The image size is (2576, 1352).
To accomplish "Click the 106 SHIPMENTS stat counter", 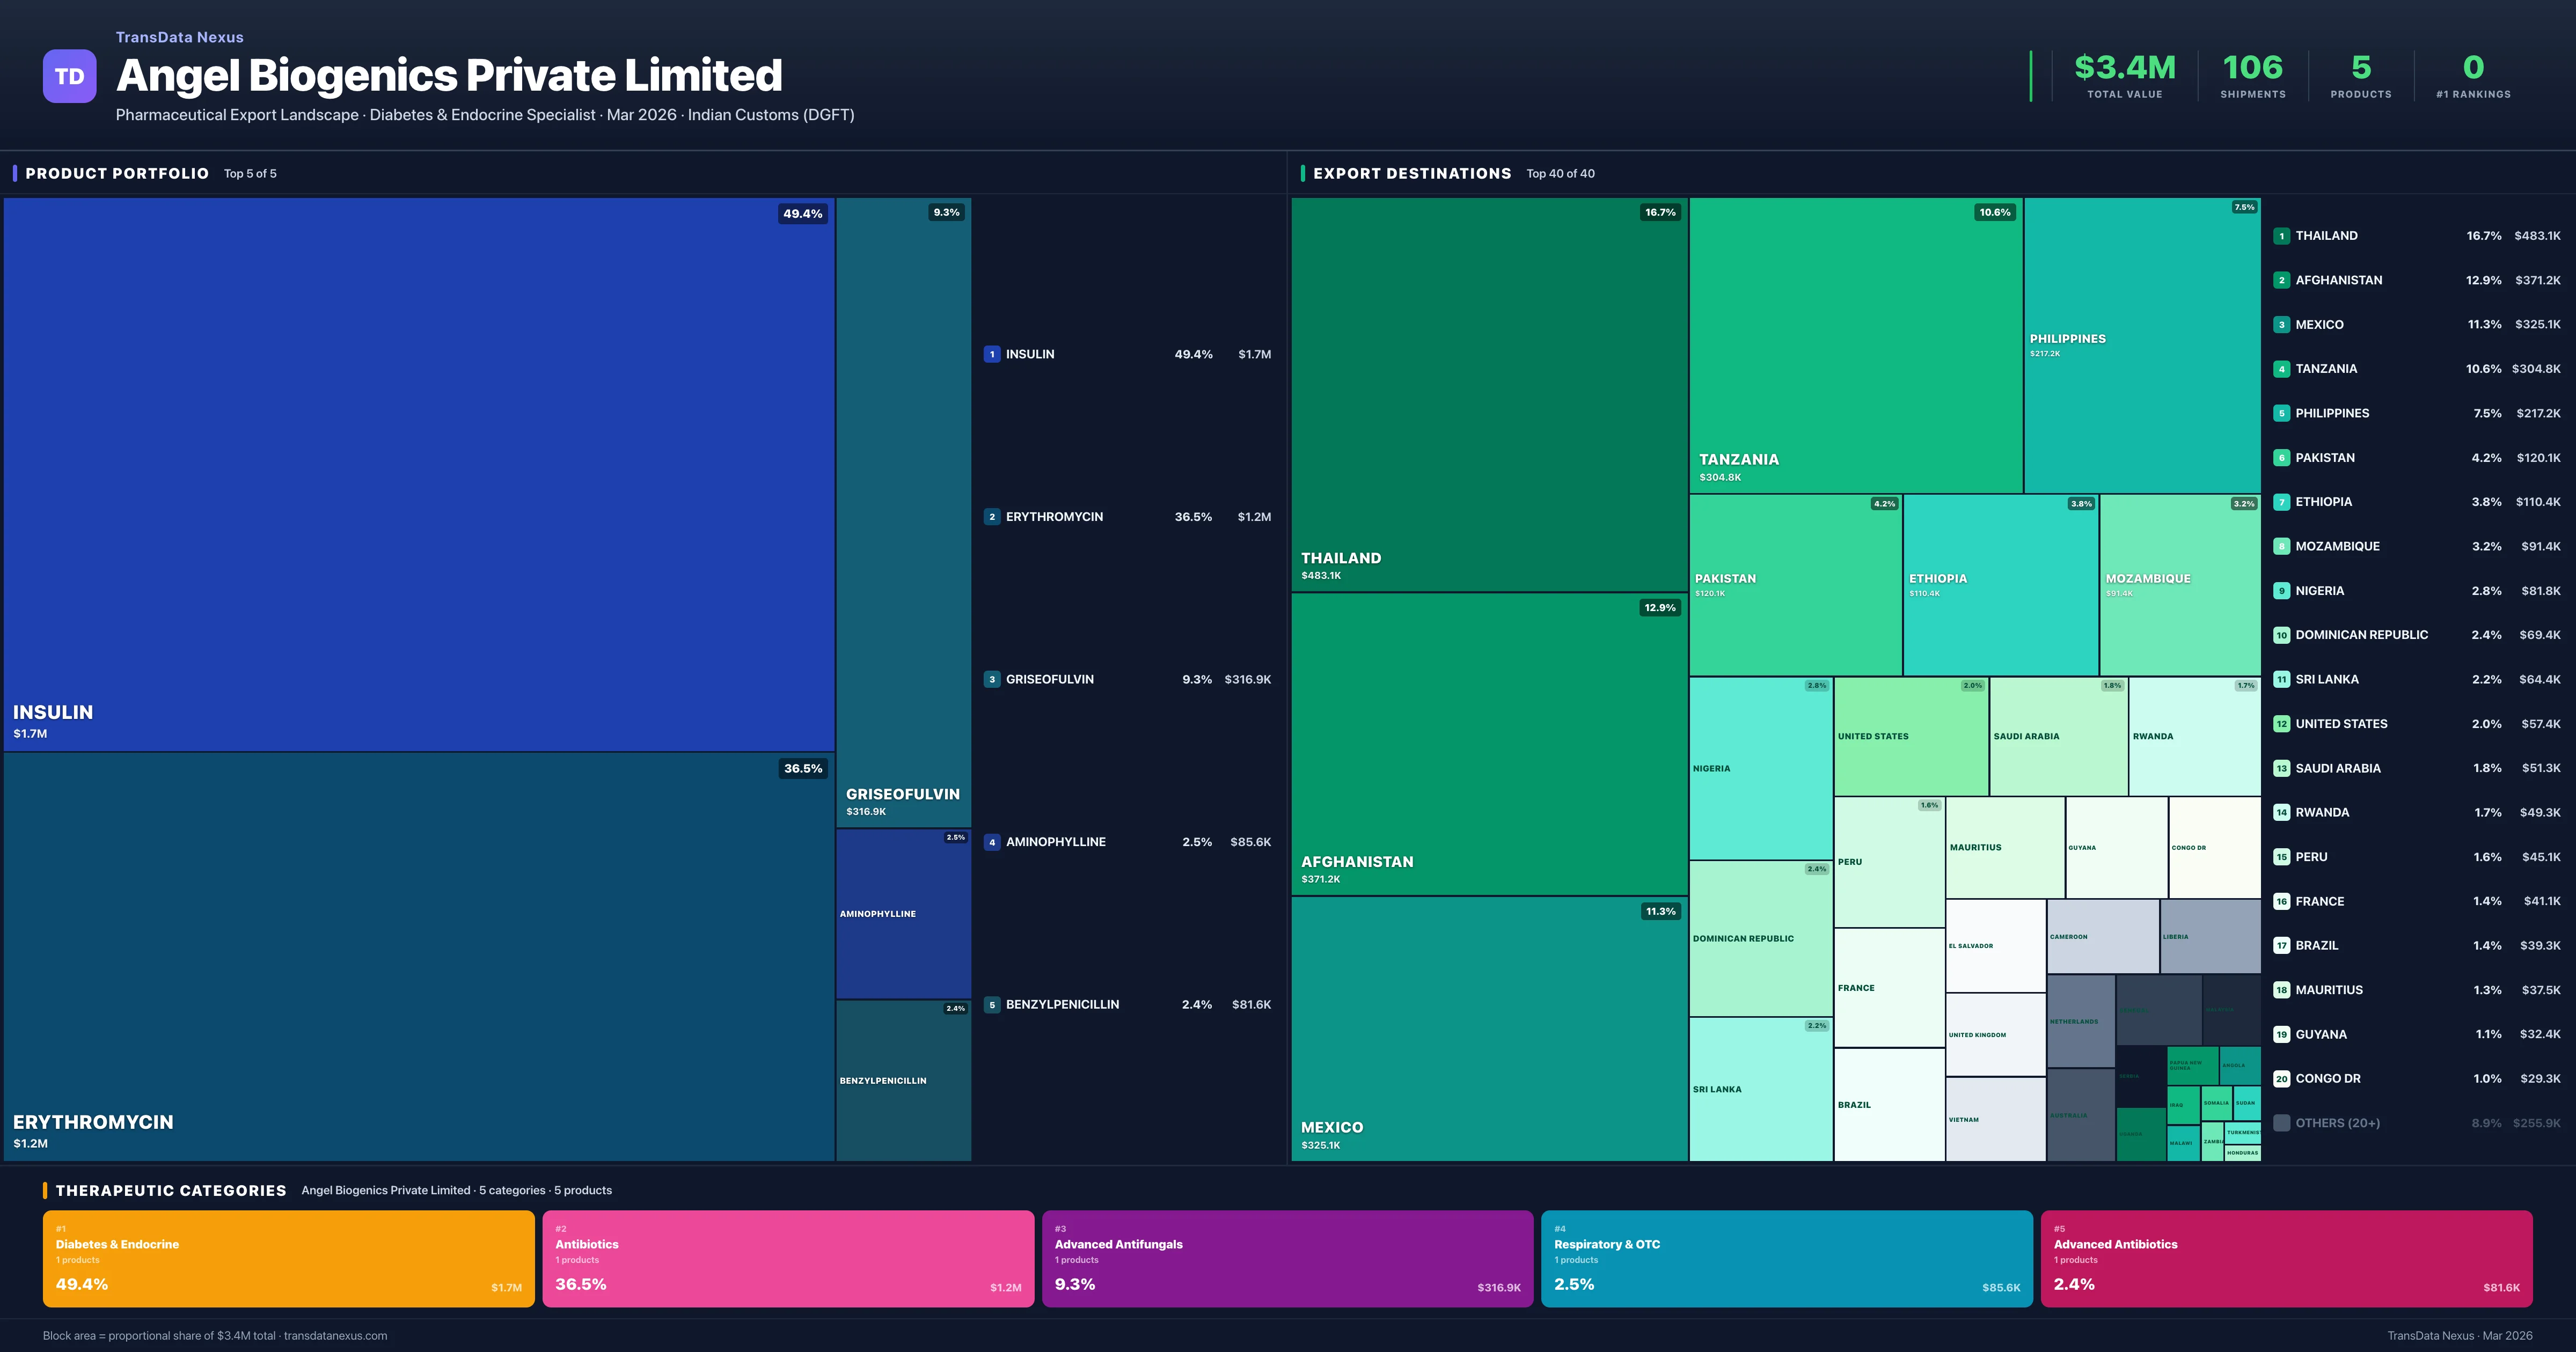I will coord(2253,75).
